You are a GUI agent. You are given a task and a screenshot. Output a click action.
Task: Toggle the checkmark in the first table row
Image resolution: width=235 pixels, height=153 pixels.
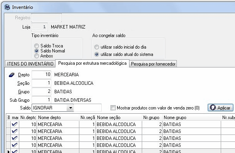[15, 124]
